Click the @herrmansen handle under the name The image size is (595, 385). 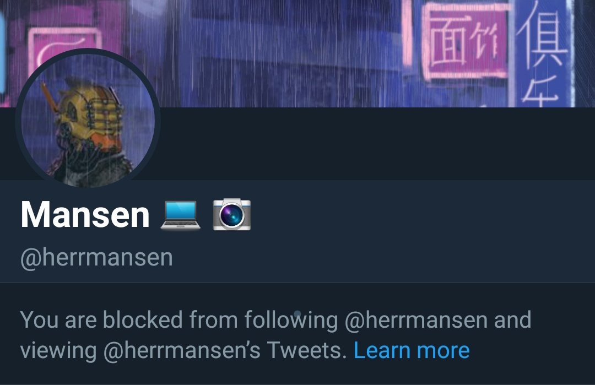[96, 258]
